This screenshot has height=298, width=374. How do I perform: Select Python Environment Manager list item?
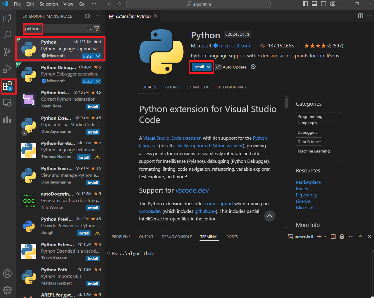[x=60, y=175]
